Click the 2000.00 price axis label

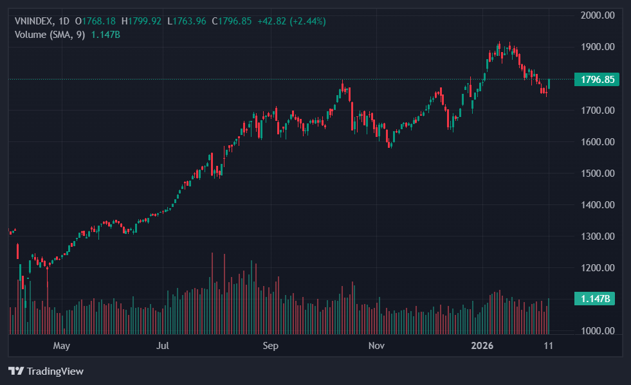click(x=598, y=15)
